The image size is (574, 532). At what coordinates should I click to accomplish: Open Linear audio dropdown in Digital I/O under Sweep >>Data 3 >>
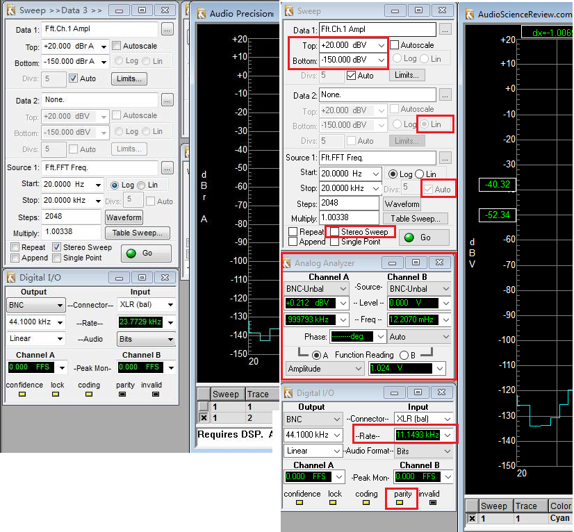pos(60,339)
